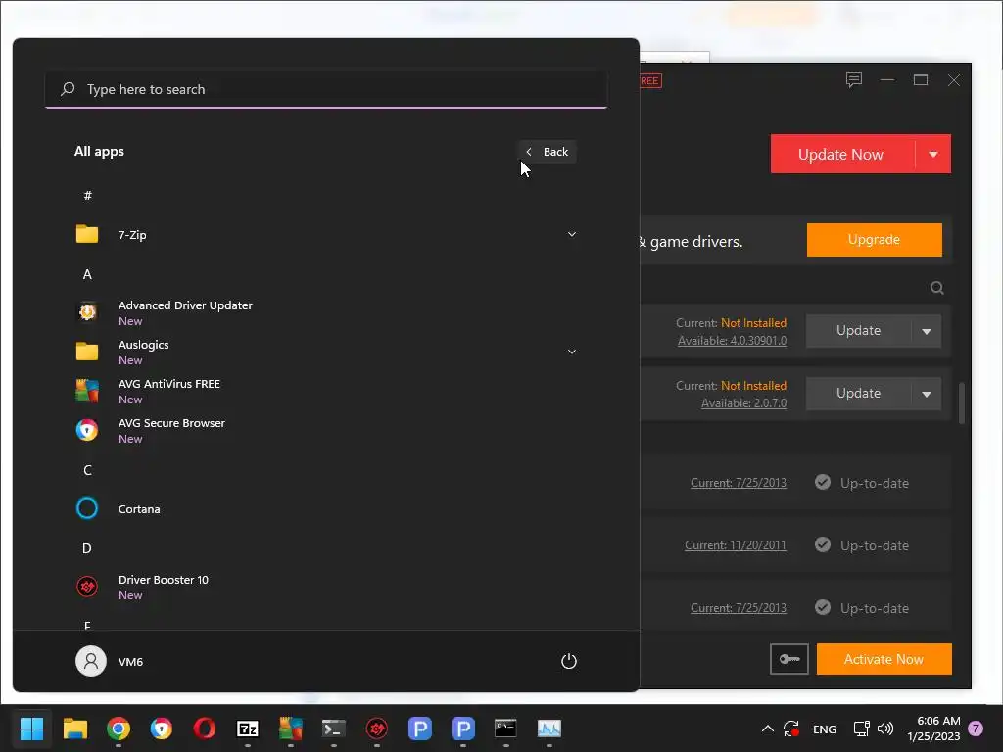Click Back to leave All apps

[547, 152]
